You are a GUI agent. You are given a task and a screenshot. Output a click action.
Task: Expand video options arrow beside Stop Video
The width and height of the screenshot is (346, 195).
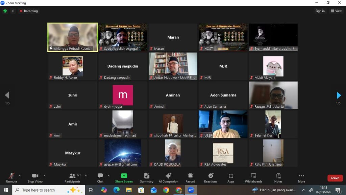[x=45, y=176]
